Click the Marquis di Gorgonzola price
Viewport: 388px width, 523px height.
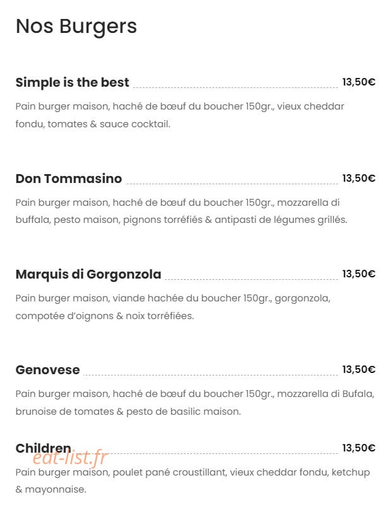point(359,274)
